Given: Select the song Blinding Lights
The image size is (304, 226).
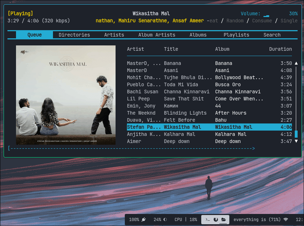Looking at the screenshot, I should click(185, 113).
